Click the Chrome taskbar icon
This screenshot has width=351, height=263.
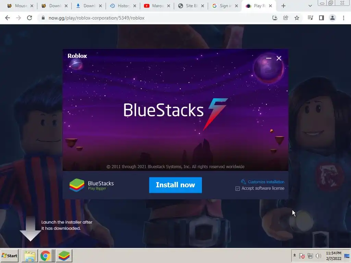coord(46,255)
